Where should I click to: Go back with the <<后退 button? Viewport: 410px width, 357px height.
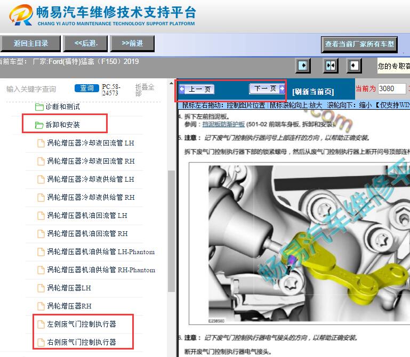click(85, 43)
